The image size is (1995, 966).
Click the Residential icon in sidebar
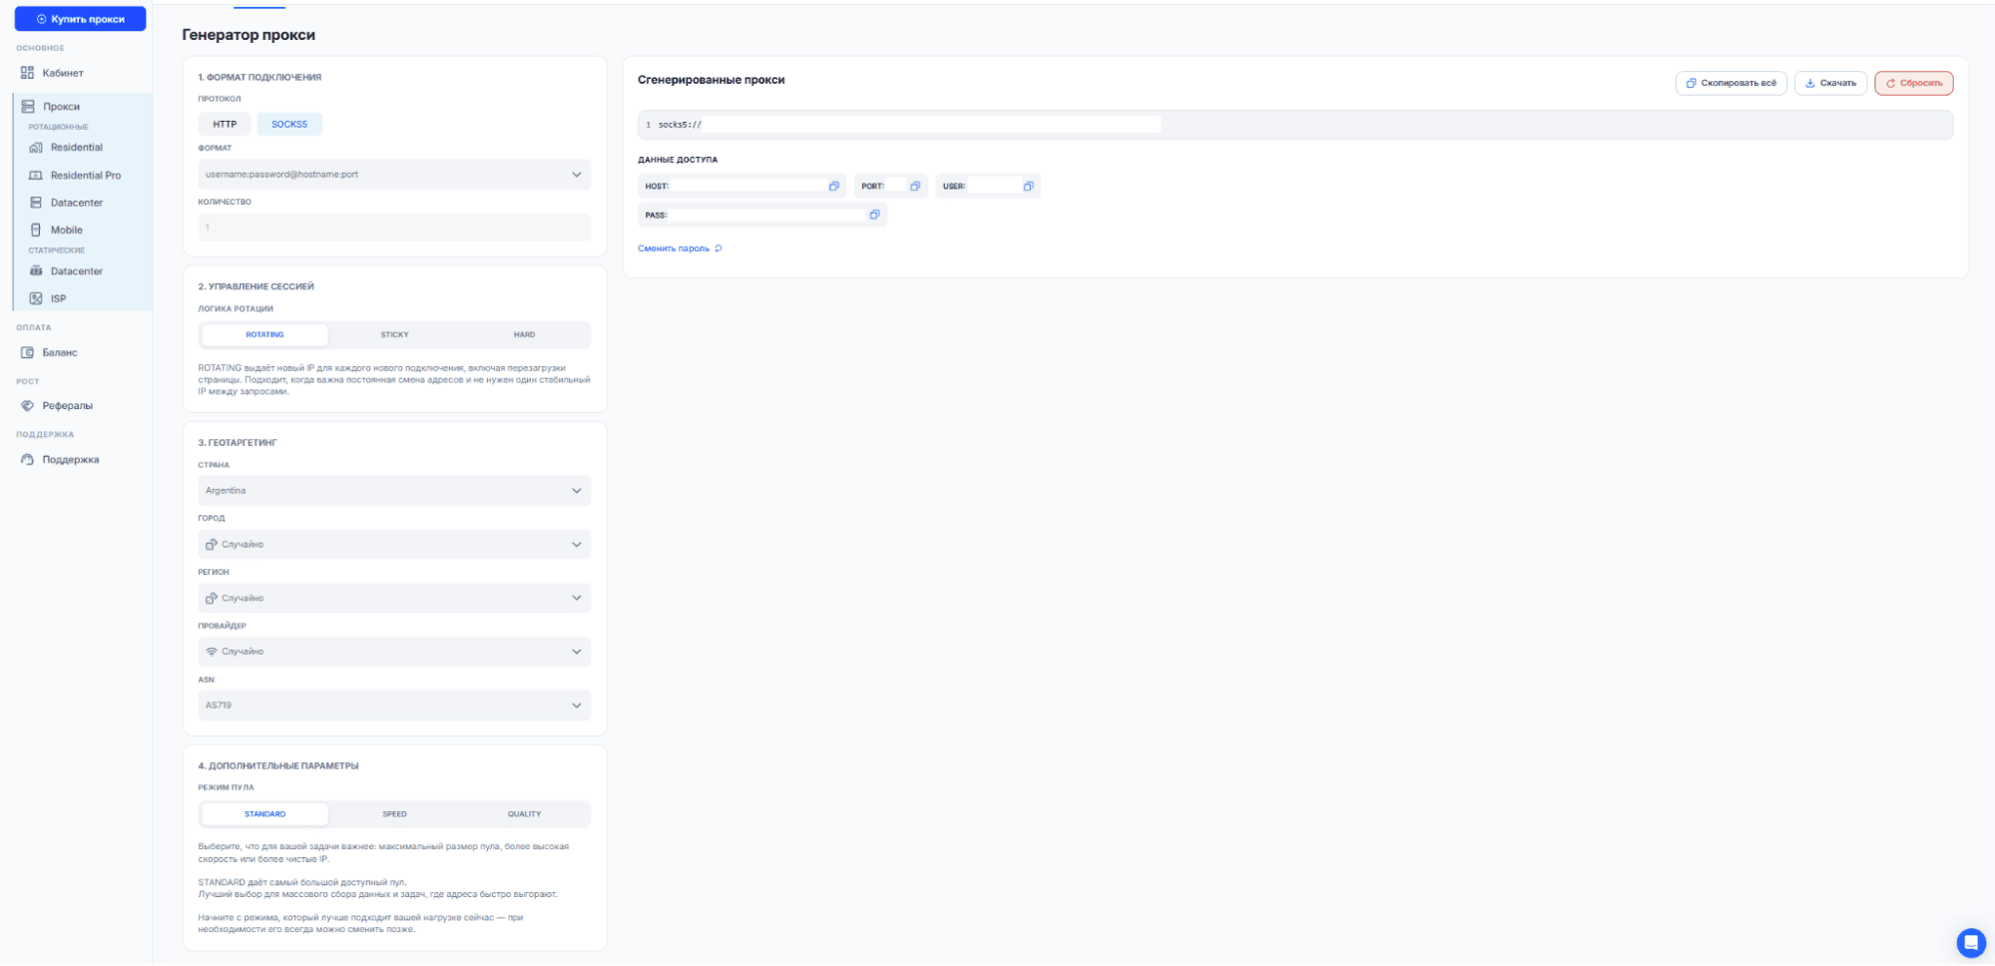click(x=36, y=148)
